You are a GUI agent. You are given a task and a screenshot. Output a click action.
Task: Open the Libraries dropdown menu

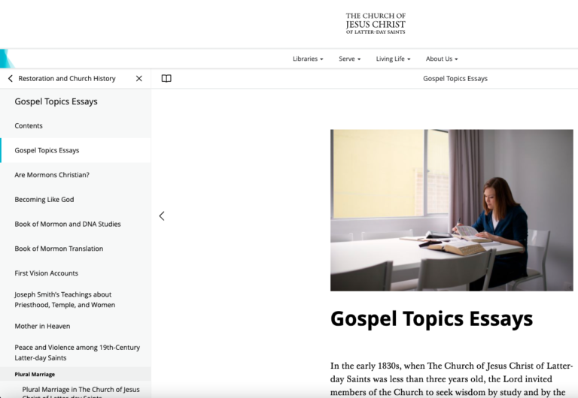pos(308,59)
